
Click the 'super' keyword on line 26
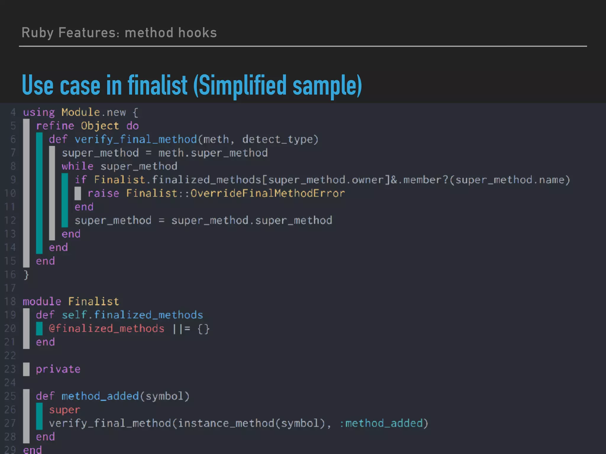tap(65, 410)
